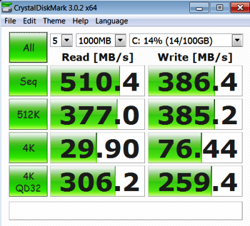The height and width of the screenshot is (226, 250).
Task: Click the Read [MB/s] column header
Action: (x=97, y=57)
